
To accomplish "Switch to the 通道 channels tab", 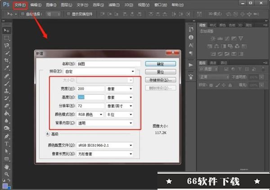I will pyautogui.click(x=213, y=63).
